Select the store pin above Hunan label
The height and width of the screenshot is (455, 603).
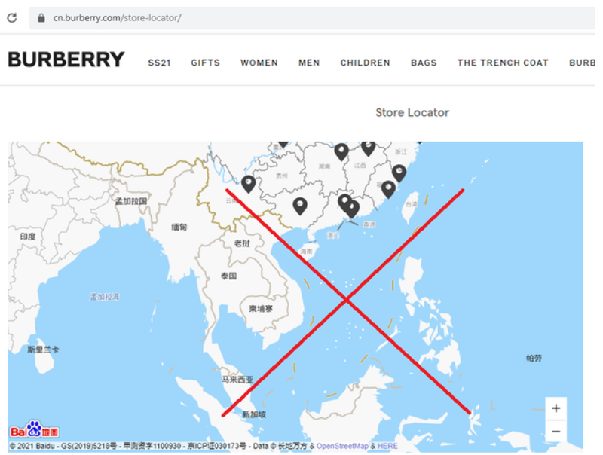pyautogui.click(x=341, y=151)
